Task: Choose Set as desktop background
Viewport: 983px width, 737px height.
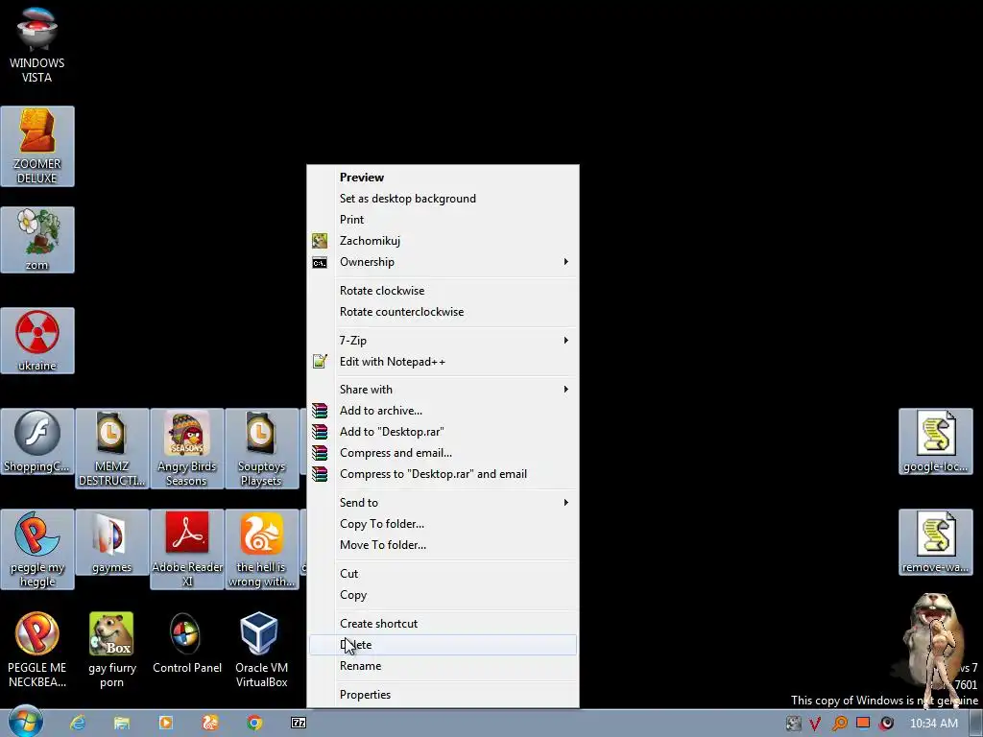Action: click(x=443, y=199)
